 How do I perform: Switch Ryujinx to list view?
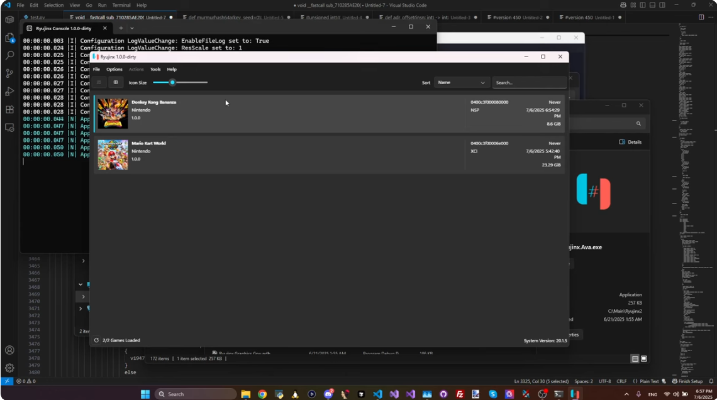(x=99, y=82)
